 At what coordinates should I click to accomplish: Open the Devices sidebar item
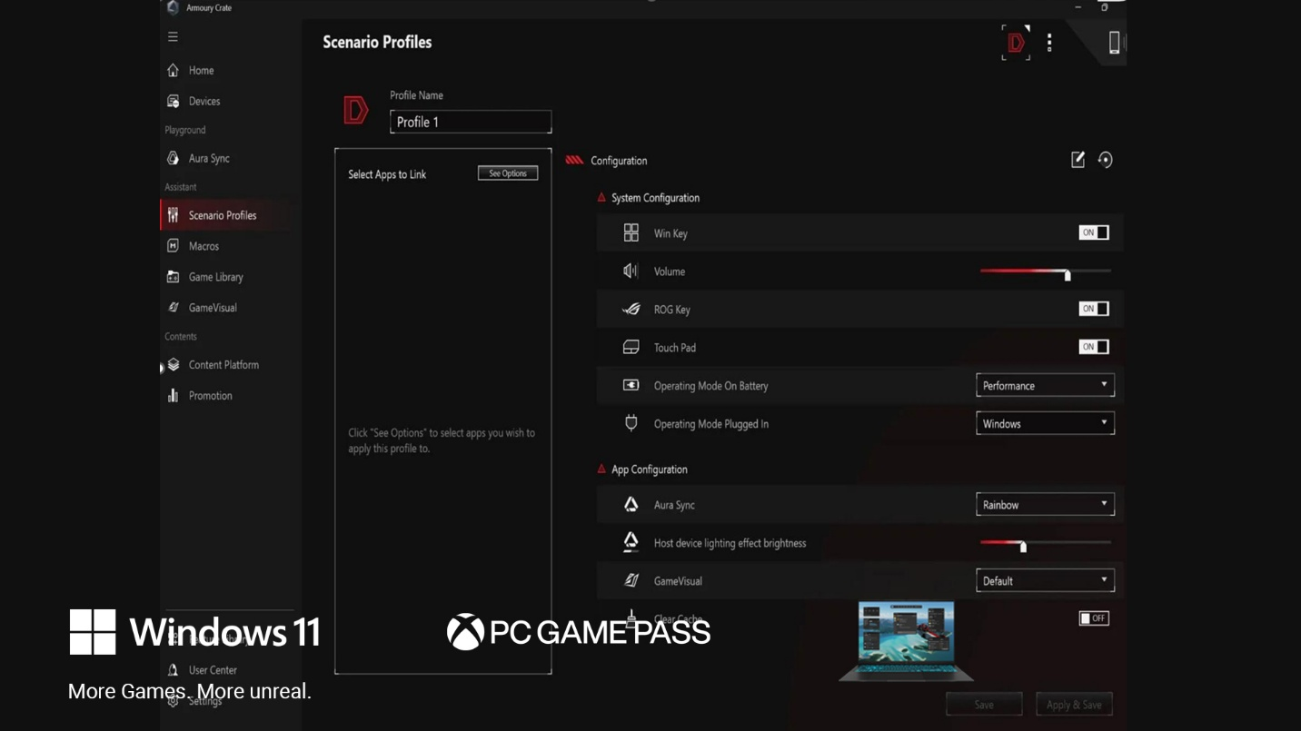204,101
